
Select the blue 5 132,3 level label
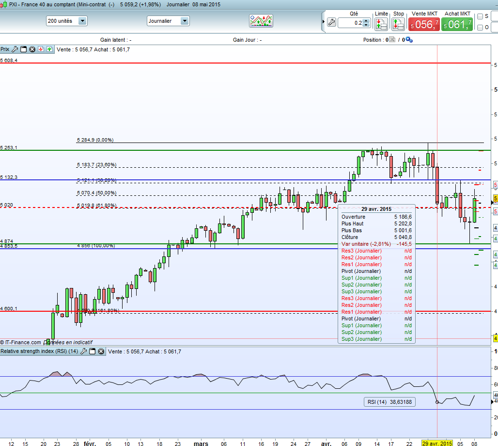pyautogui.click(x=9, y=177)
